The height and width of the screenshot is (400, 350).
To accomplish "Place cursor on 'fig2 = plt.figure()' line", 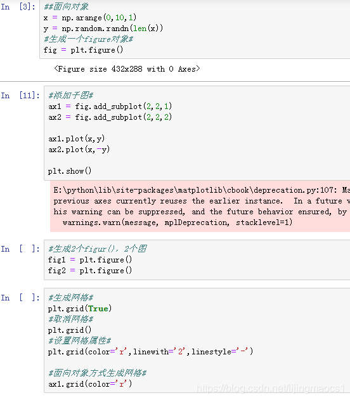I will [90, 271].
